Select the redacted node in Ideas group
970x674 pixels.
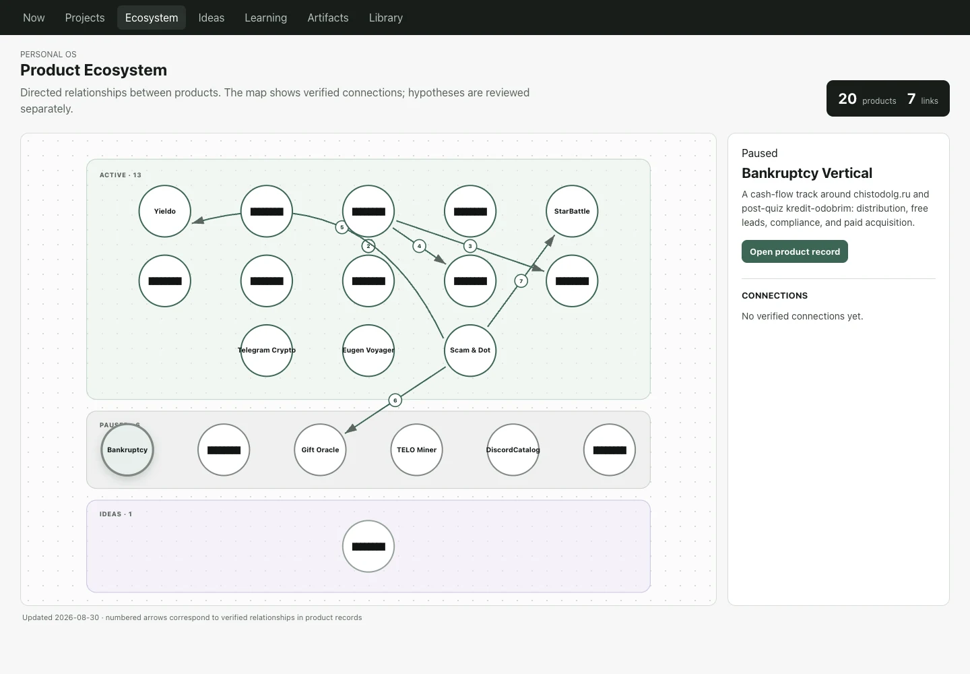(x=368, y=546)
